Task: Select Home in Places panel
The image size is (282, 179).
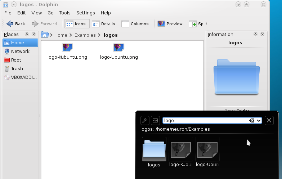Action: click(x=20, y=43)
